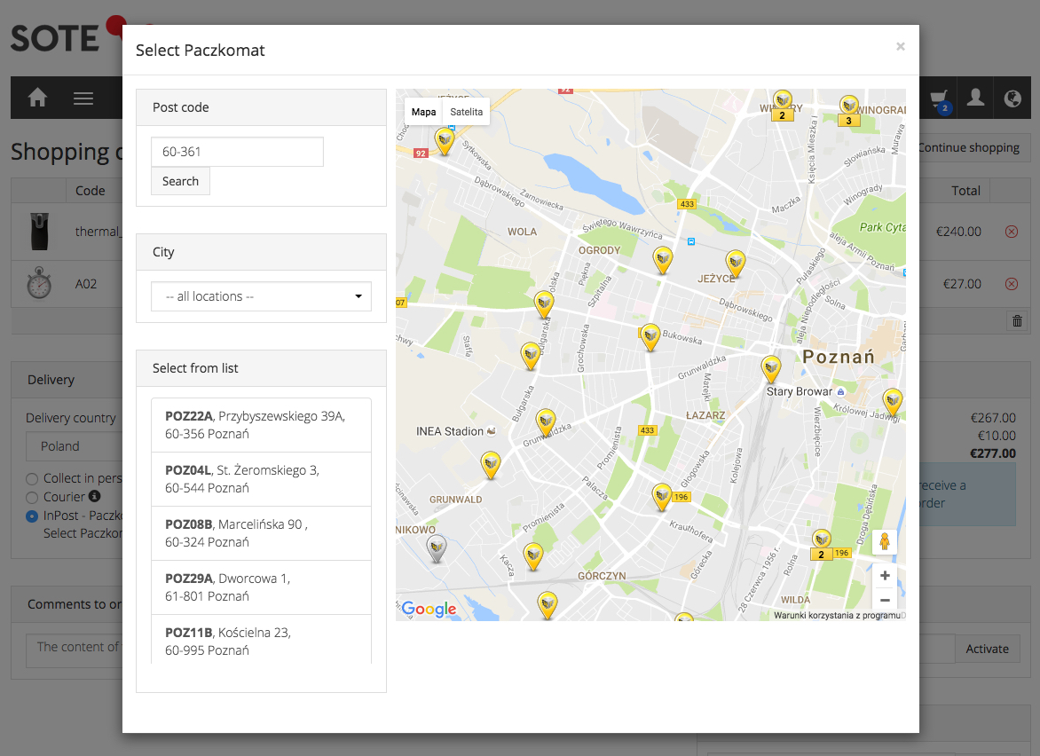This screenshot has height=756, width=1040.
Task: Pick POZ22A Przybyszewskiego 39A from the list
Action: (261, 425)
